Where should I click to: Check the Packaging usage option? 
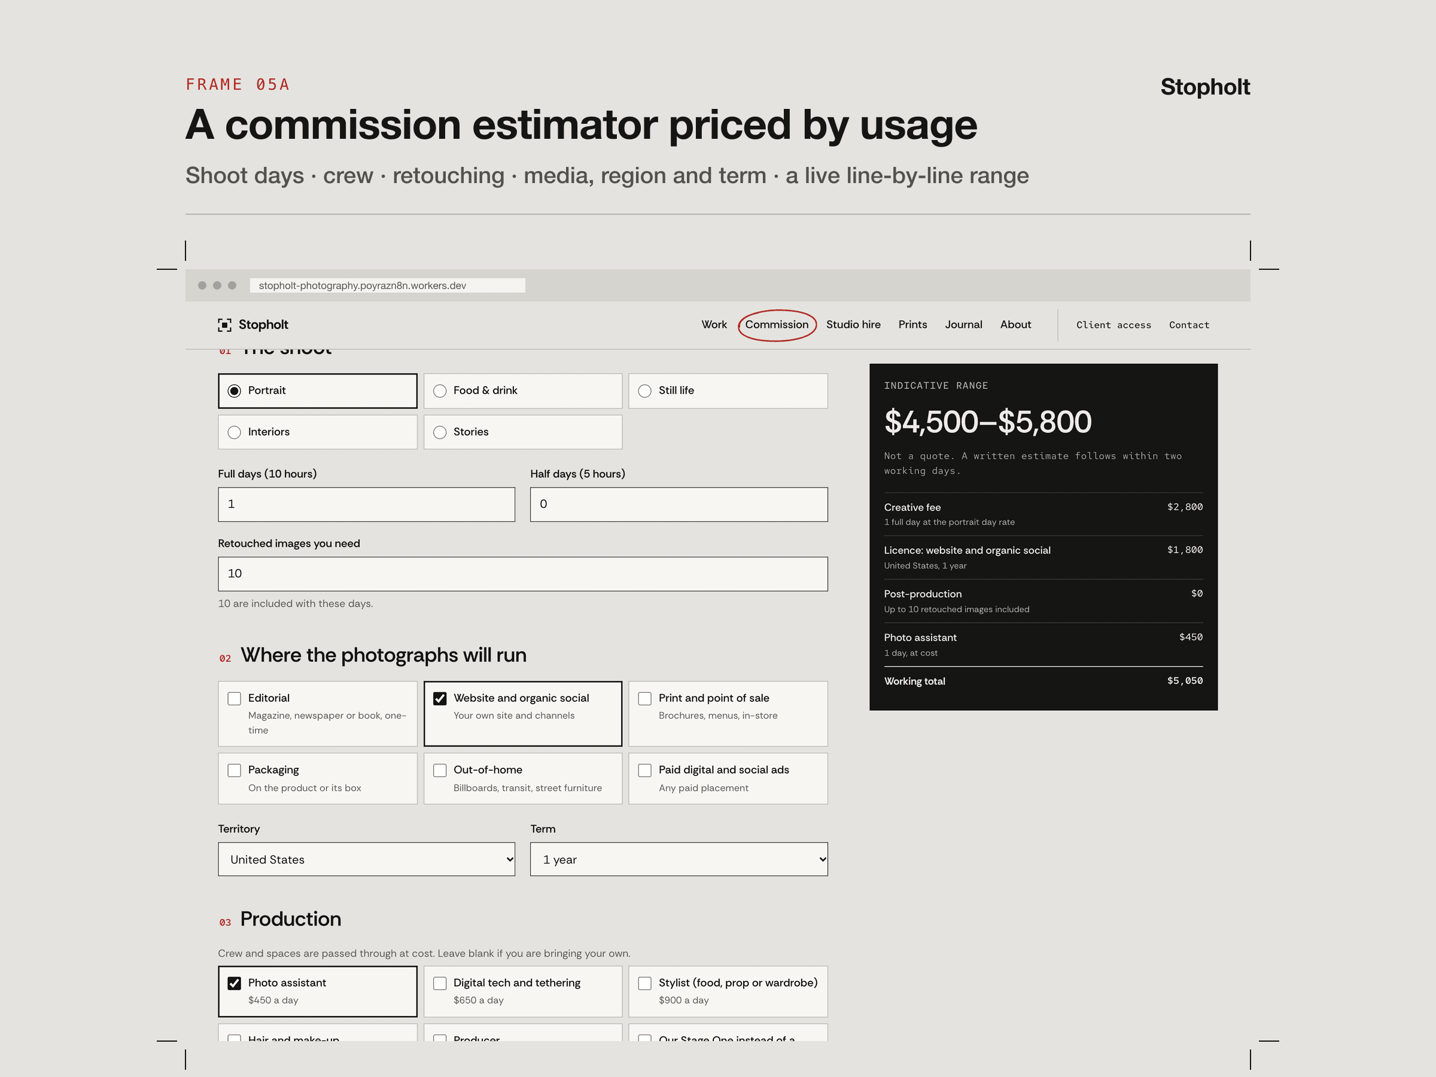[235, 770]
